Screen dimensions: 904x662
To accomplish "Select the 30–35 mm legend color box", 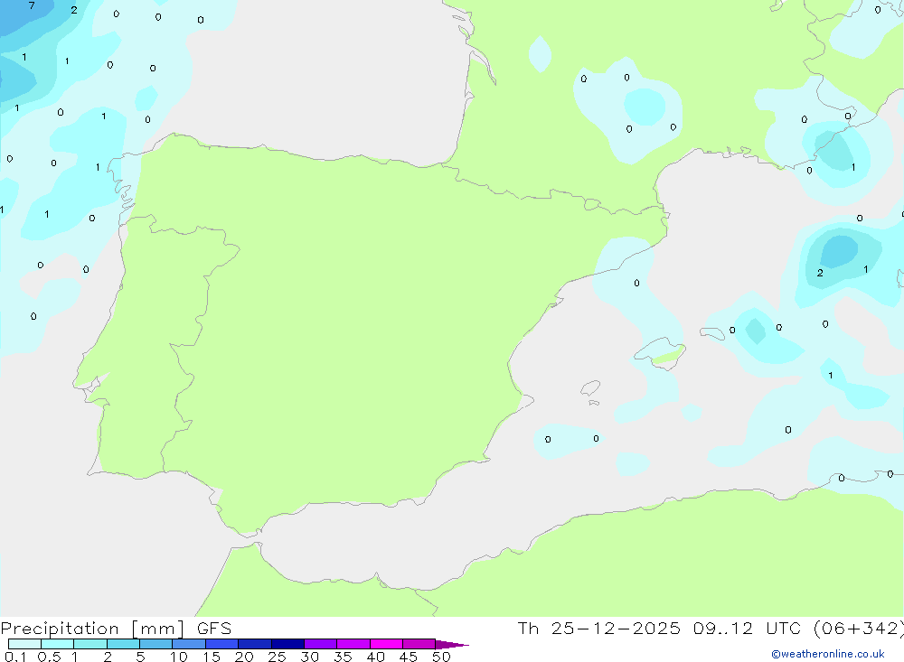I will (321, 644).
